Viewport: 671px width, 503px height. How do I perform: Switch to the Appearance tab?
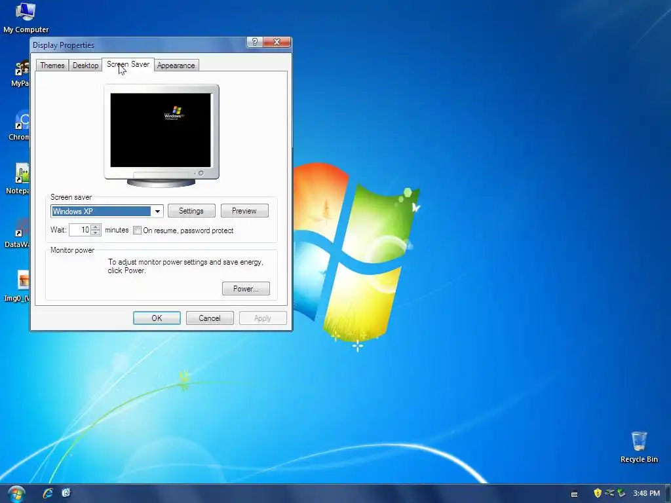tap(176, 65)
